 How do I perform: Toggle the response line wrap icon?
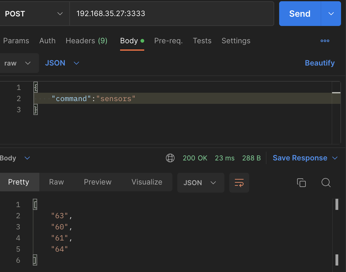tap(239, 183)
